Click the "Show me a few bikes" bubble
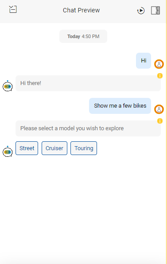This screenshot has width=167, height=264. coord(120,106)
